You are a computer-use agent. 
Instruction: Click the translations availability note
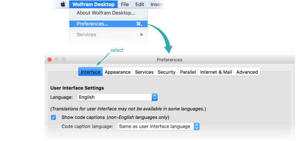pos(128,109)
